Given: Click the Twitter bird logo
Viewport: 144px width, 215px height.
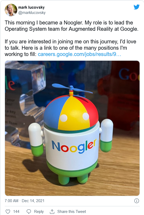Looking at the screenshot, I should [x=136, y=7].
